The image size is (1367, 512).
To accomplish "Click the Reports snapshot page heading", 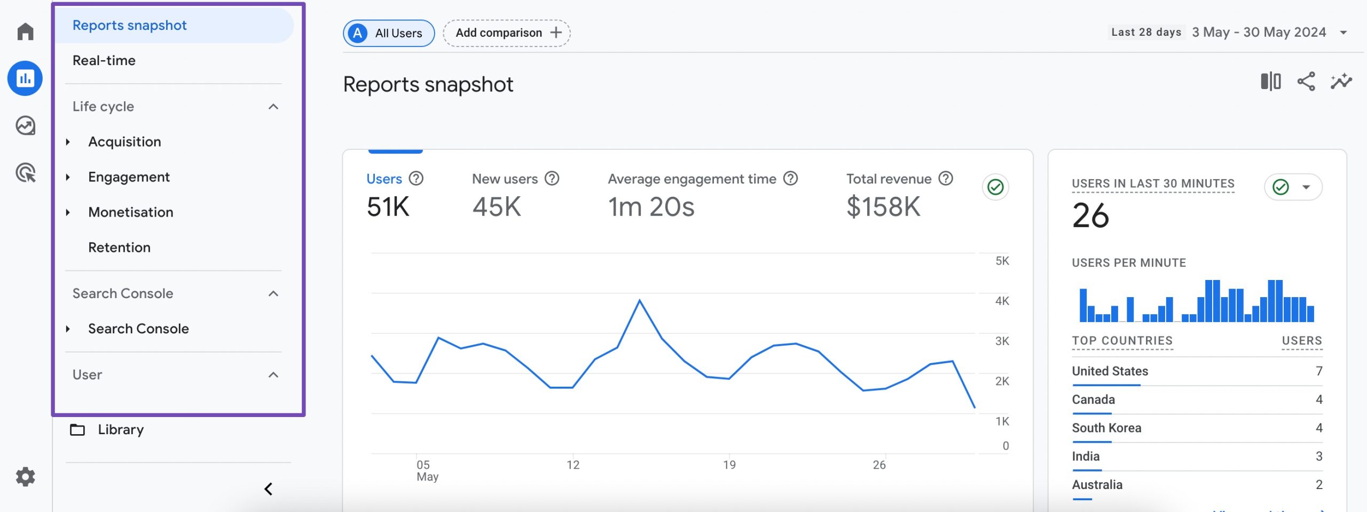I will (x=428, y=84).
